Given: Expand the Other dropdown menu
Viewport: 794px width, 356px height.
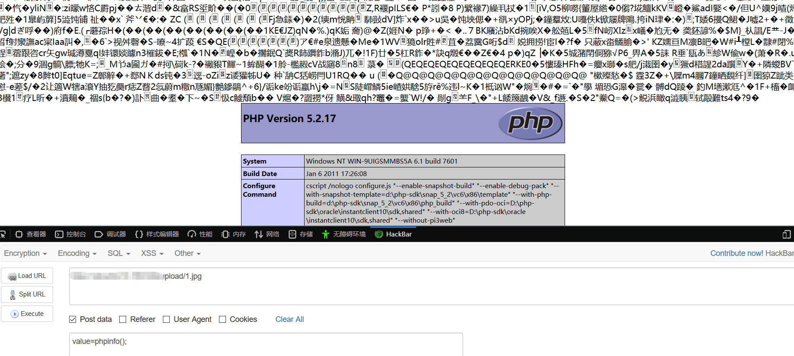Looking at the screenshot, I should coord(187,253).
